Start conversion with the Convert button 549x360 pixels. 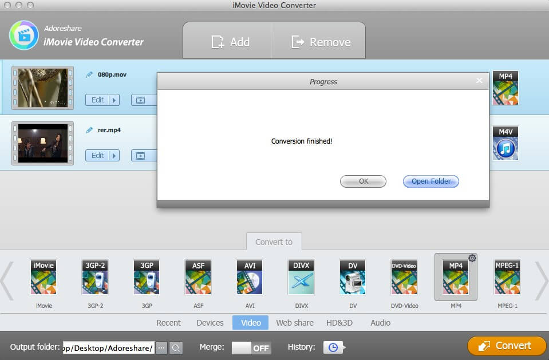507,346
